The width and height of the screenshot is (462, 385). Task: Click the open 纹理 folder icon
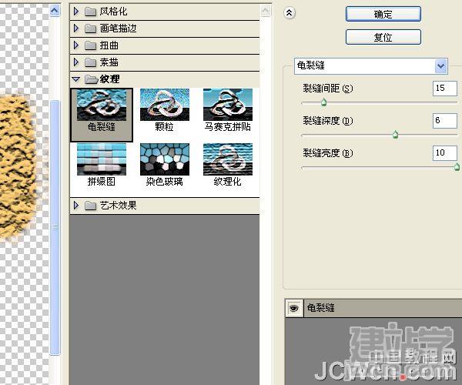pos(91,79)
